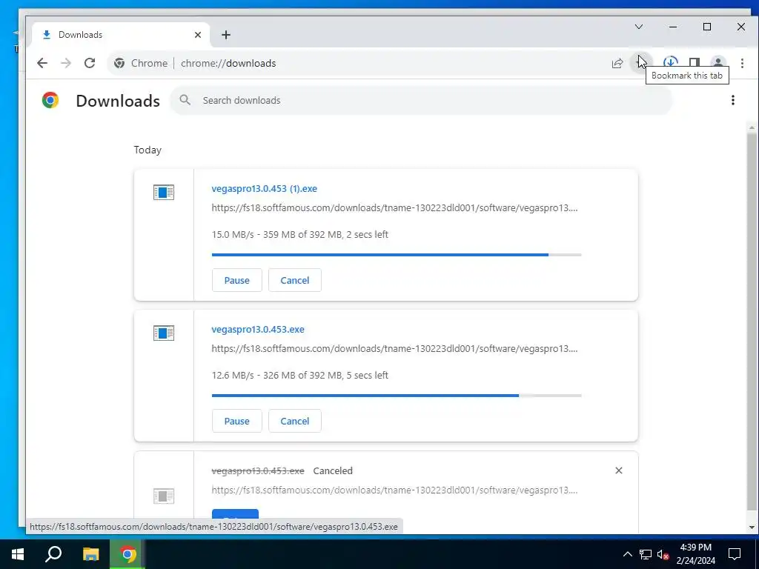Click file icon of the 326 MB vegaspro13.0.453.exe download
The width and height of the screenshot is (759, 569).
(x=164, y=333)
